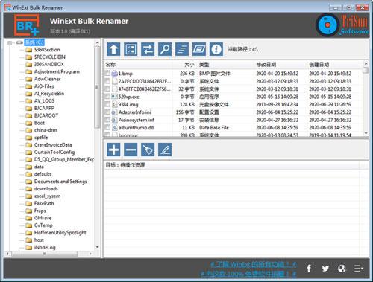
Task: Open the search magnifier tool
Action: [165, 49]
